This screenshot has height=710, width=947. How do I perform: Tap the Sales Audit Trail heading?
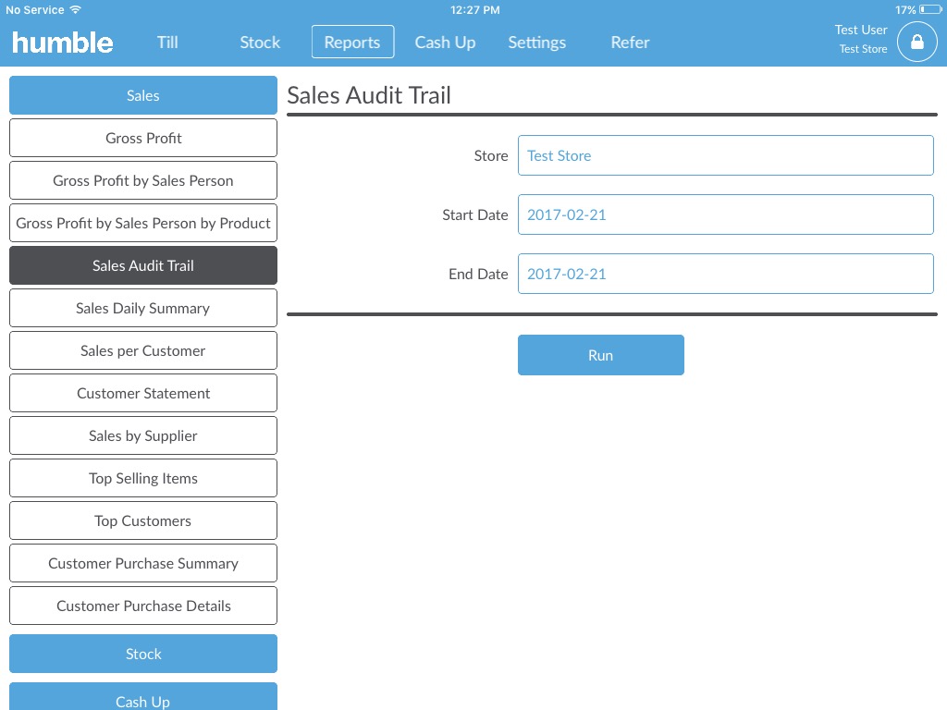pyautogui.click(x=369, y=95)
